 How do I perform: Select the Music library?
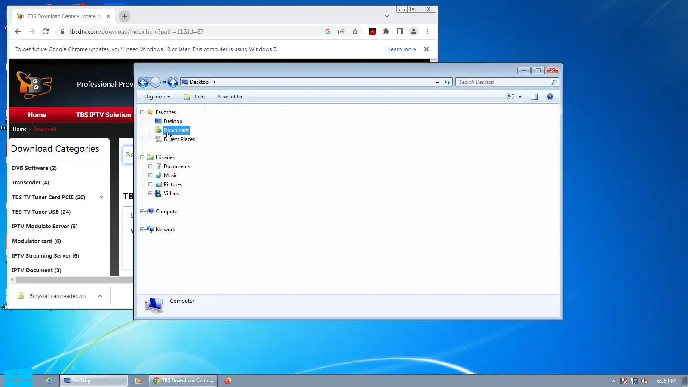coord(170,175)
